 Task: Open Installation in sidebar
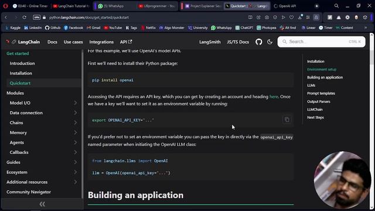point(21,73)
